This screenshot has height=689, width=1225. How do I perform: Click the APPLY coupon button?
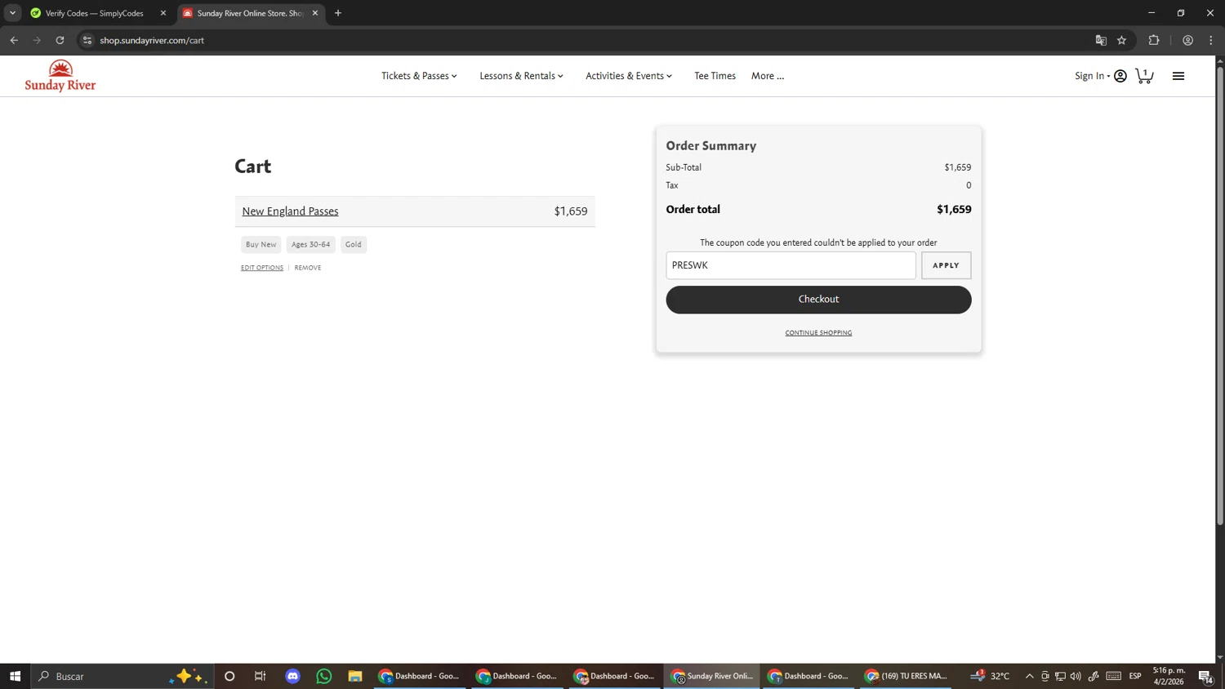[x=946, y=265]
